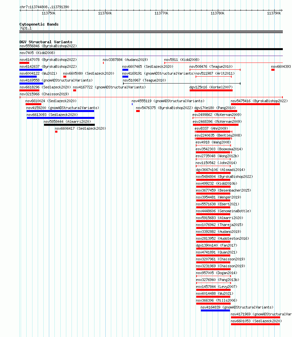Select nsv366396 (Mills2006) label
The height and width of the screenshot is (337, 292).
pyautogui.click(x=217, y=300)
